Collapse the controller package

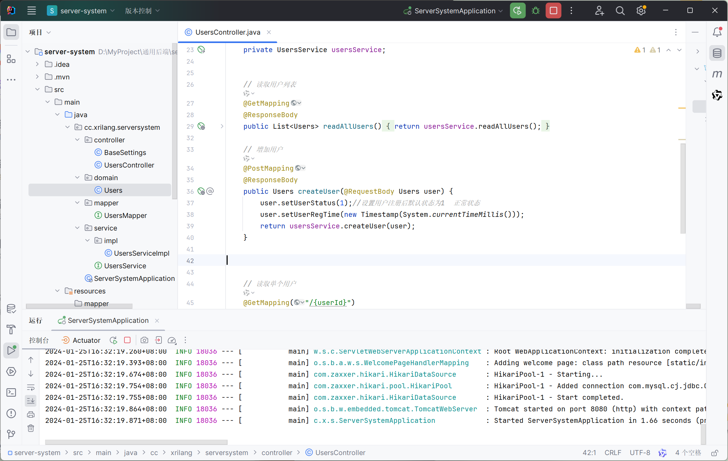pos(77,140)
